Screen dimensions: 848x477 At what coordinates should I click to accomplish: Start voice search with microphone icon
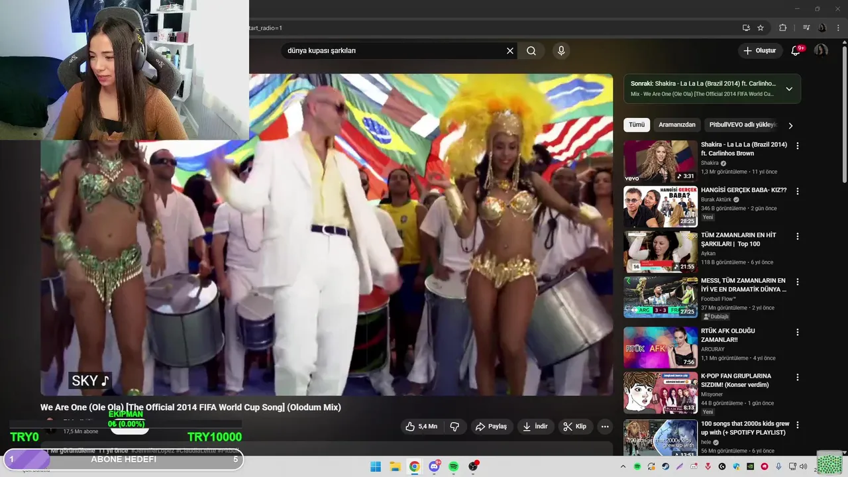(561, 51)
